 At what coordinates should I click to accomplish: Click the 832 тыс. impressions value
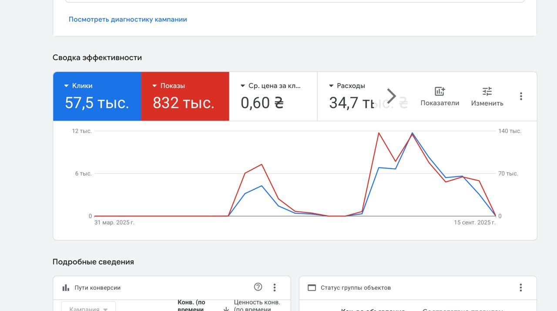tap(184, 103)
